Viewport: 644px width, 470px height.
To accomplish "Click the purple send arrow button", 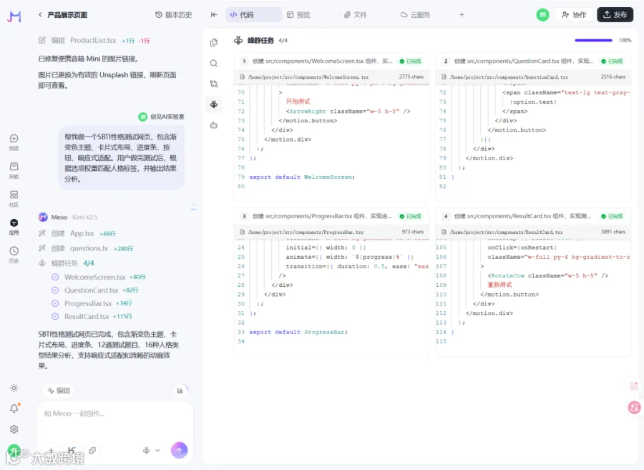I will (179, 450).
